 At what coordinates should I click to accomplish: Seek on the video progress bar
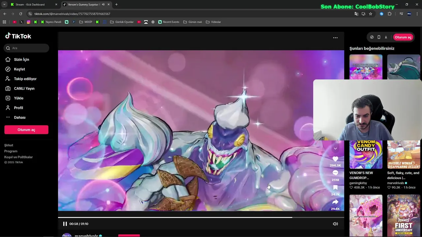click(x=201, y=217)
